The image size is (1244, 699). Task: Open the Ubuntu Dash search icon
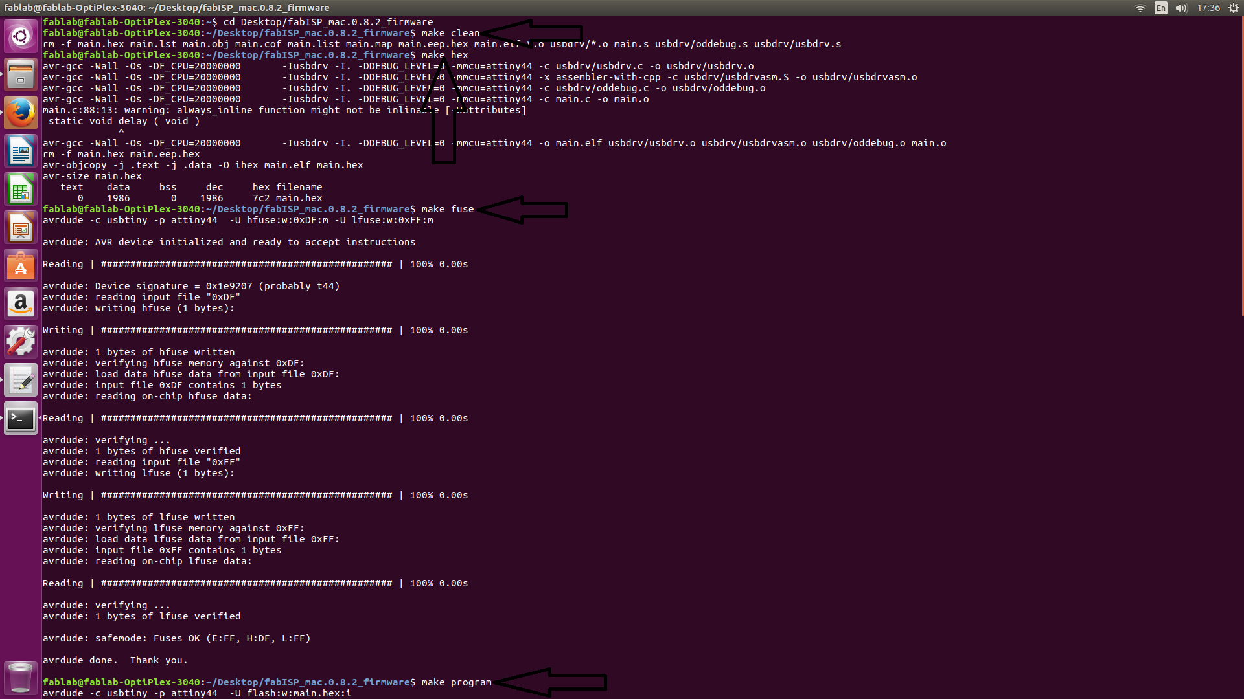click(21, 36)
